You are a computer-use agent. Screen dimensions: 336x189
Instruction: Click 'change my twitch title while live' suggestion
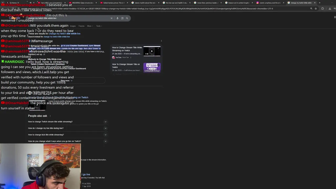coord(65,34)
